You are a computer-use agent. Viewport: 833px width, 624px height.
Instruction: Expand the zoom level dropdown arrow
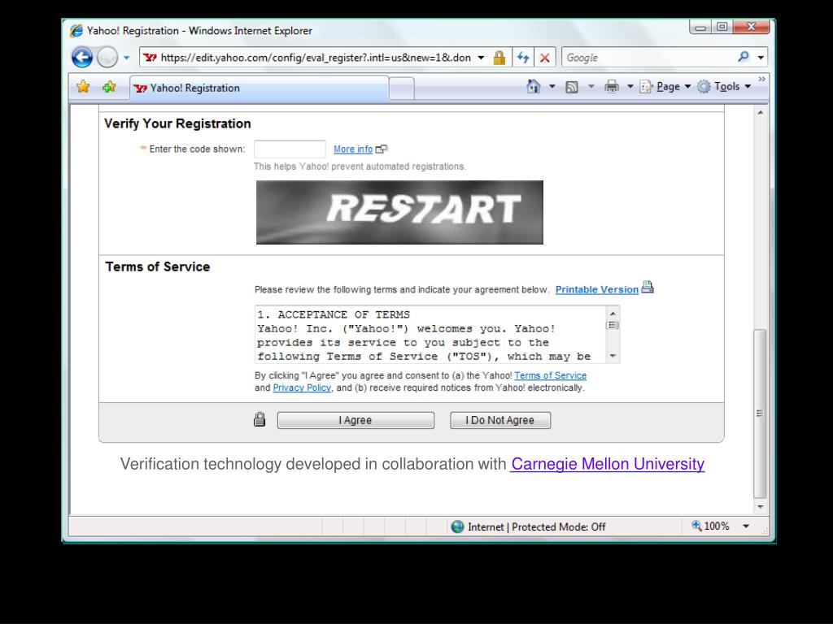[746, 526]
